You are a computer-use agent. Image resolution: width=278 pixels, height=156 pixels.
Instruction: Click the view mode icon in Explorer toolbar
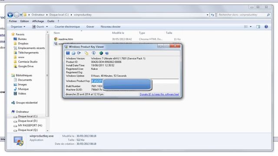(x=246, y=27)
